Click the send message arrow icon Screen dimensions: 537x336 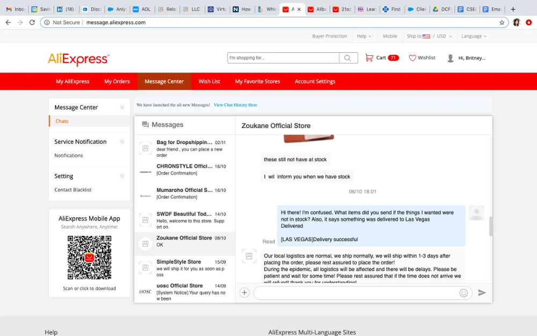(x=482, y=292)
